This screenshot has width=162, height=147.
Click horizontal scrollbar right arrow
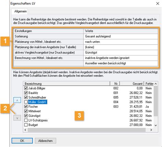point(151,130)
